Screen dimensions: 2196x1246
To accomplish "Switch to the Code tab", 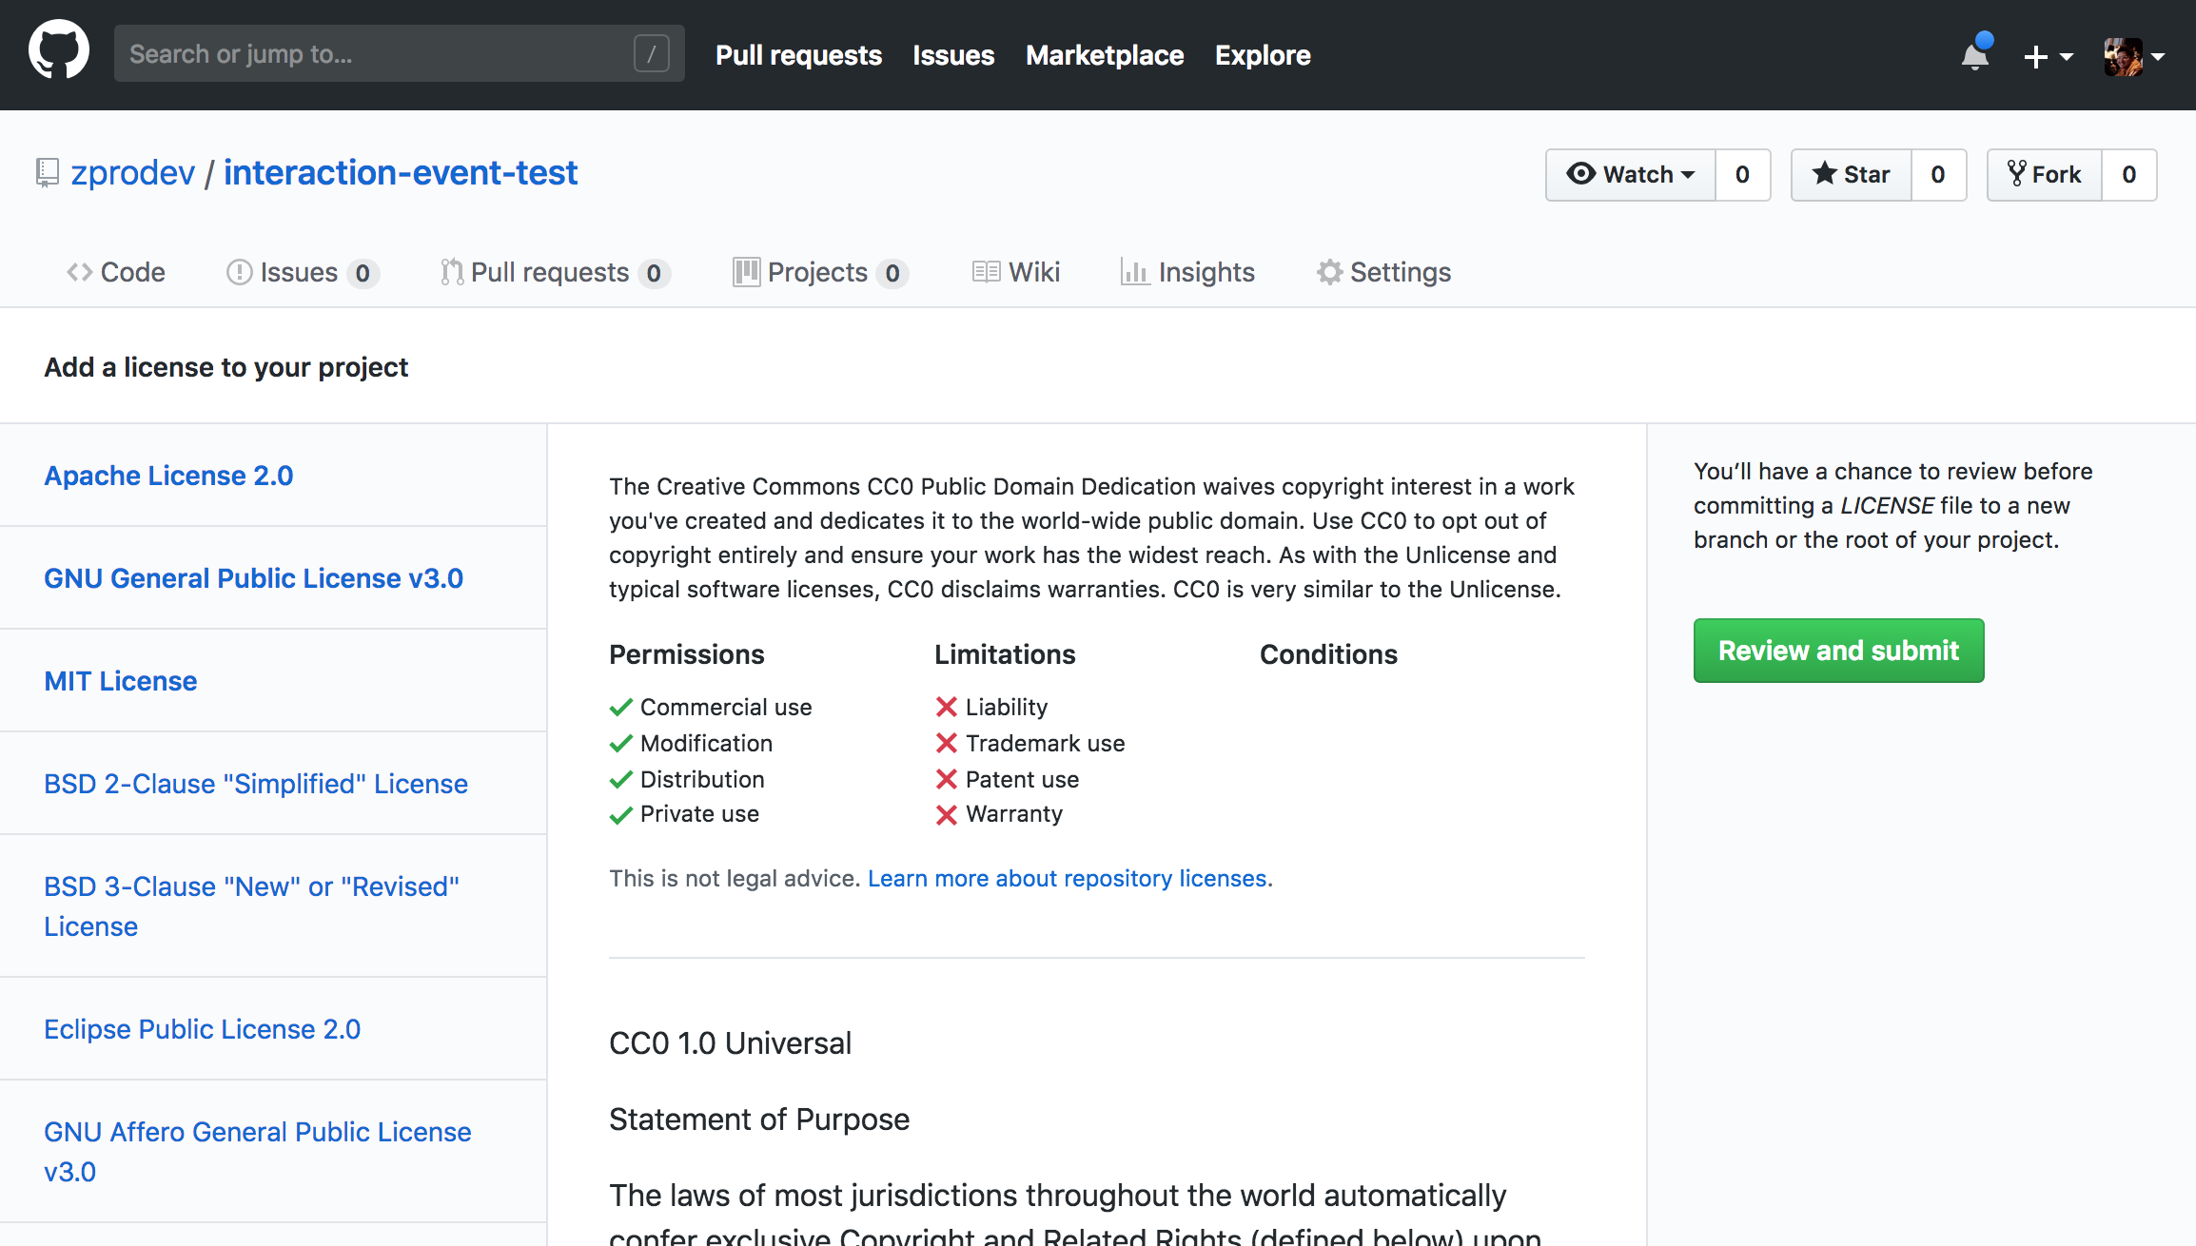I will 116,273.
